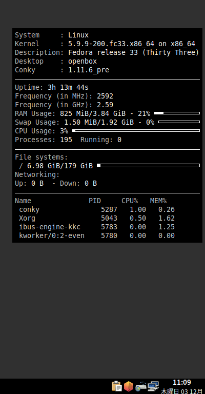
Task: Click the Processes count 195
Action: tap(66, 140)
